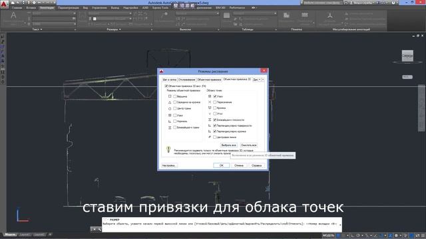Open the Настройка options button

tap(169, 165)
